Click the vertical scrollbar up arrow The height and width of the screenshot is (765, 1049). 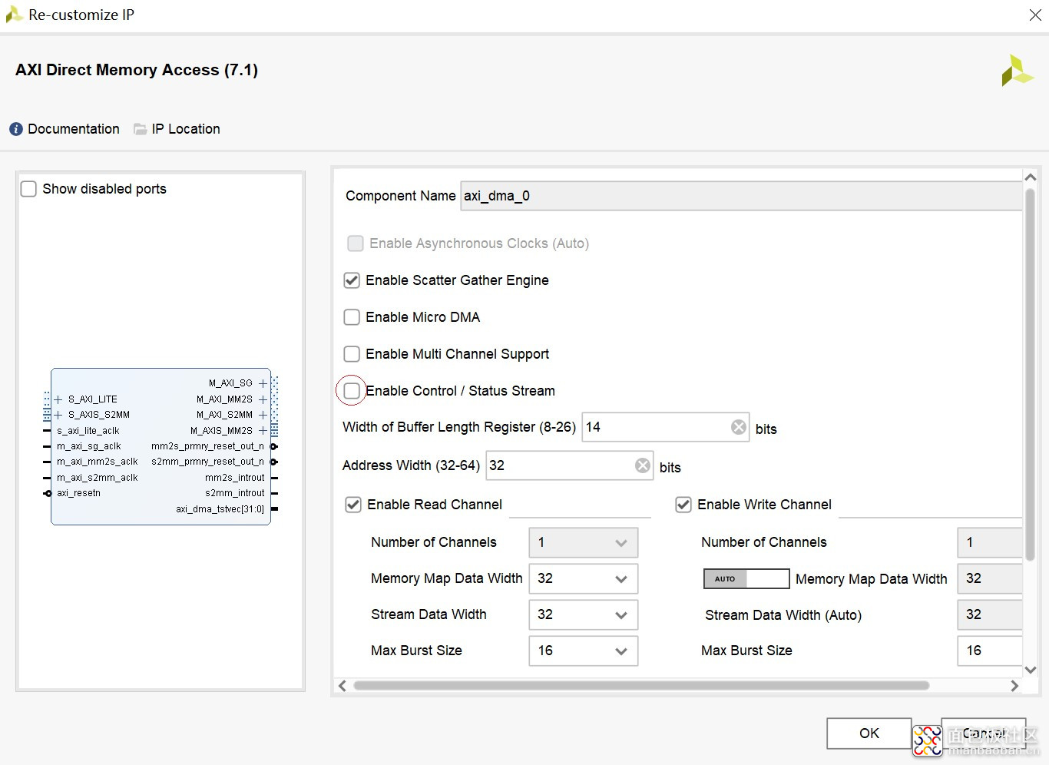tap(1031, 177)
